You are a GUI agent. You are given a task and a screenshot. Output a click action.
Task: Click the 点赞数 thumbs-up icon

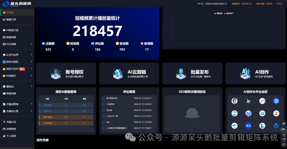(43, 43)
